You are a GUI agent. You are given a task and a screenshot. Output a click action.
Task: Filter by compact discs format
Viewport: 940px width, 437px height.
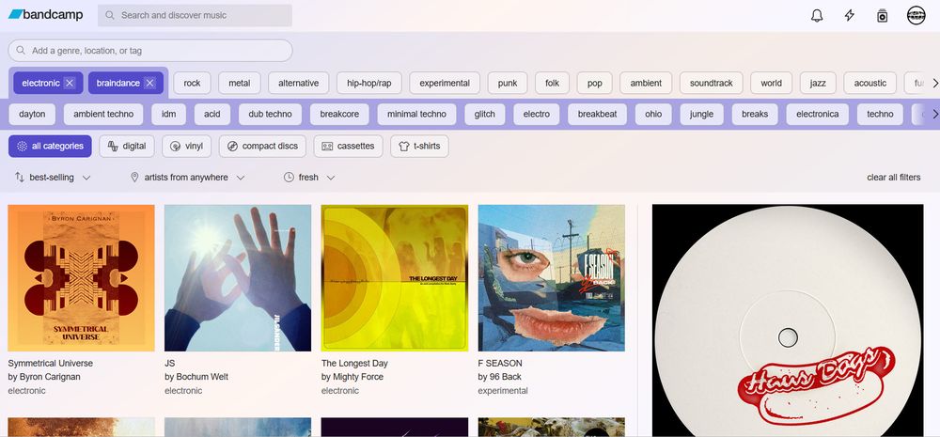tap(262, 147)
